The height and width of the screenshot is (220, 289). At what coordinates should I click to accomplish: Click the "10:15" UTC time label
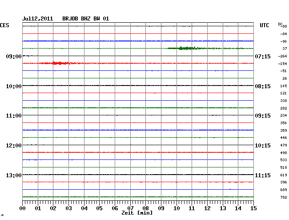point(263,146)
